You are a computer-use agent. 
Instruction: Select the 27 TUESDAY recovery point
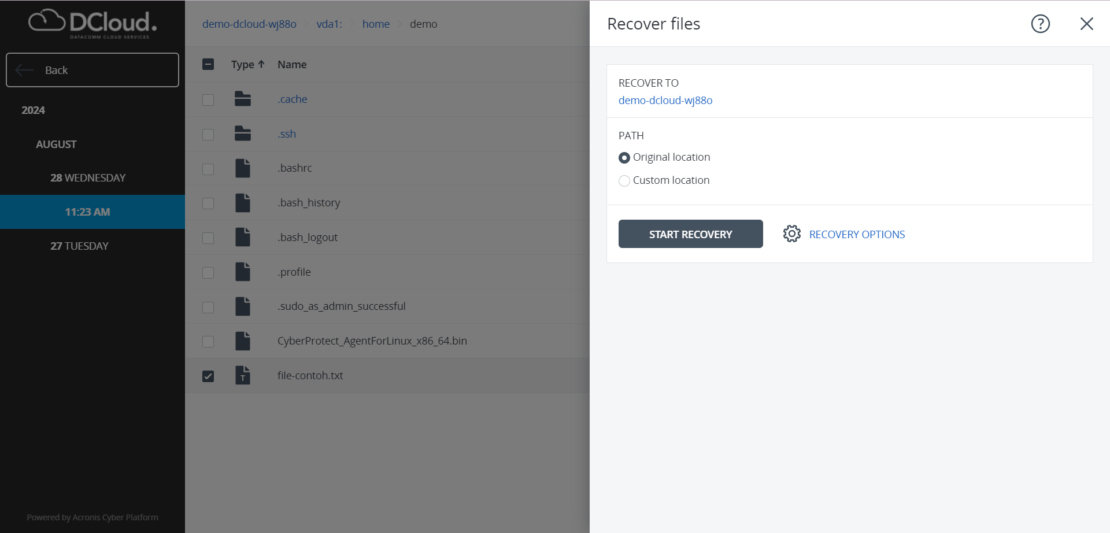(79, 246)
